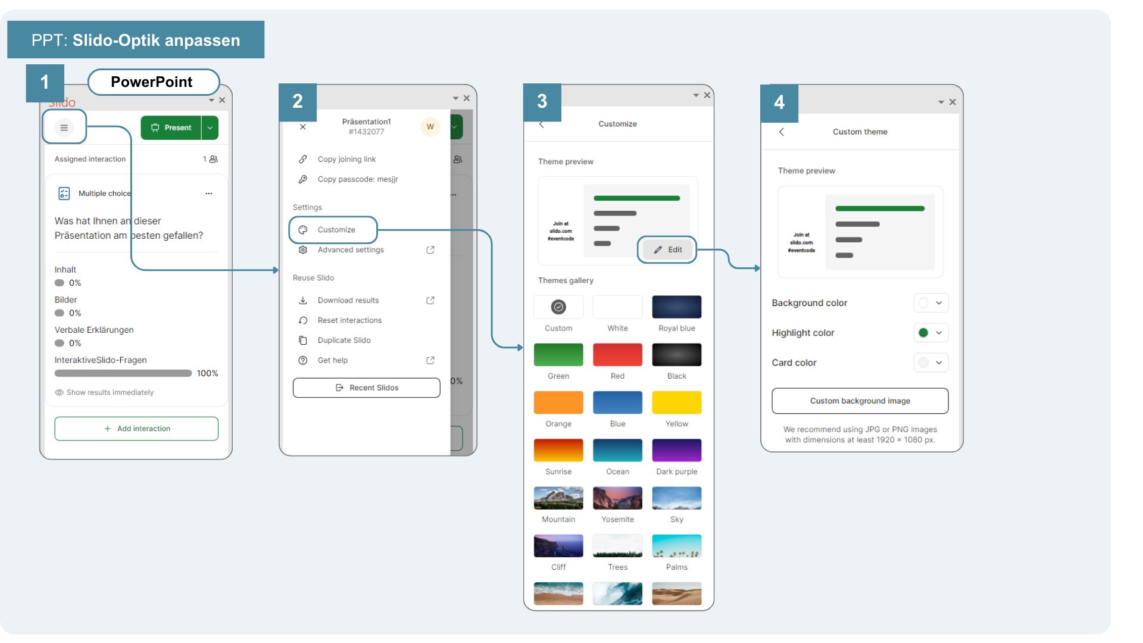
Task: Open pane options arrow in menu window
Action: (x=455, y=98)
